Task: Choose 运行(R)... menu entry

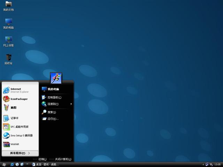Action: pos(53,119)
